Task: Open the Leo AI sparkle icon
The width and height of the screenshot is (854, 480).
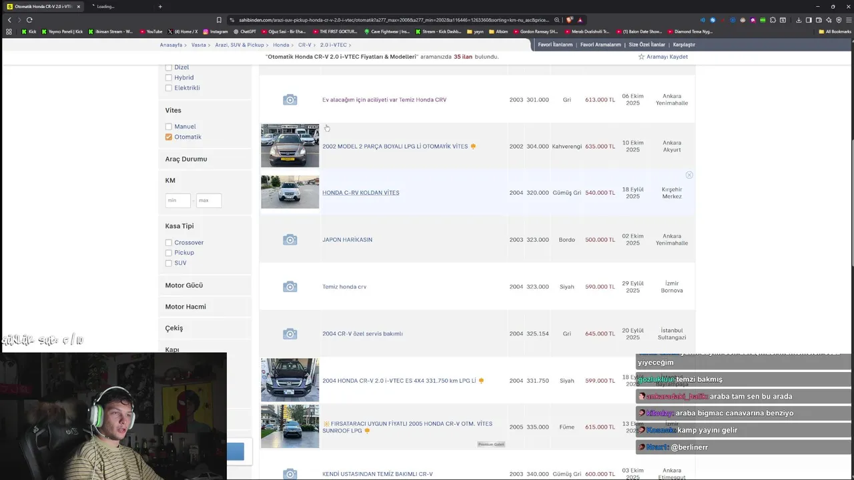Action: tap(829, 20)
